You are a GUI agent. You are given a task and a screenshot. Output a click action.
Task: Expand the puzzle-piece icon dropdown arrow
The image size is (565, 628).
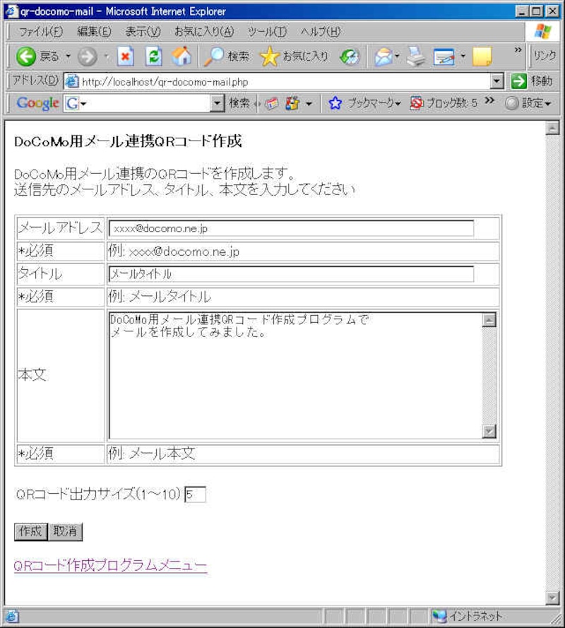(x=309, y=104)
